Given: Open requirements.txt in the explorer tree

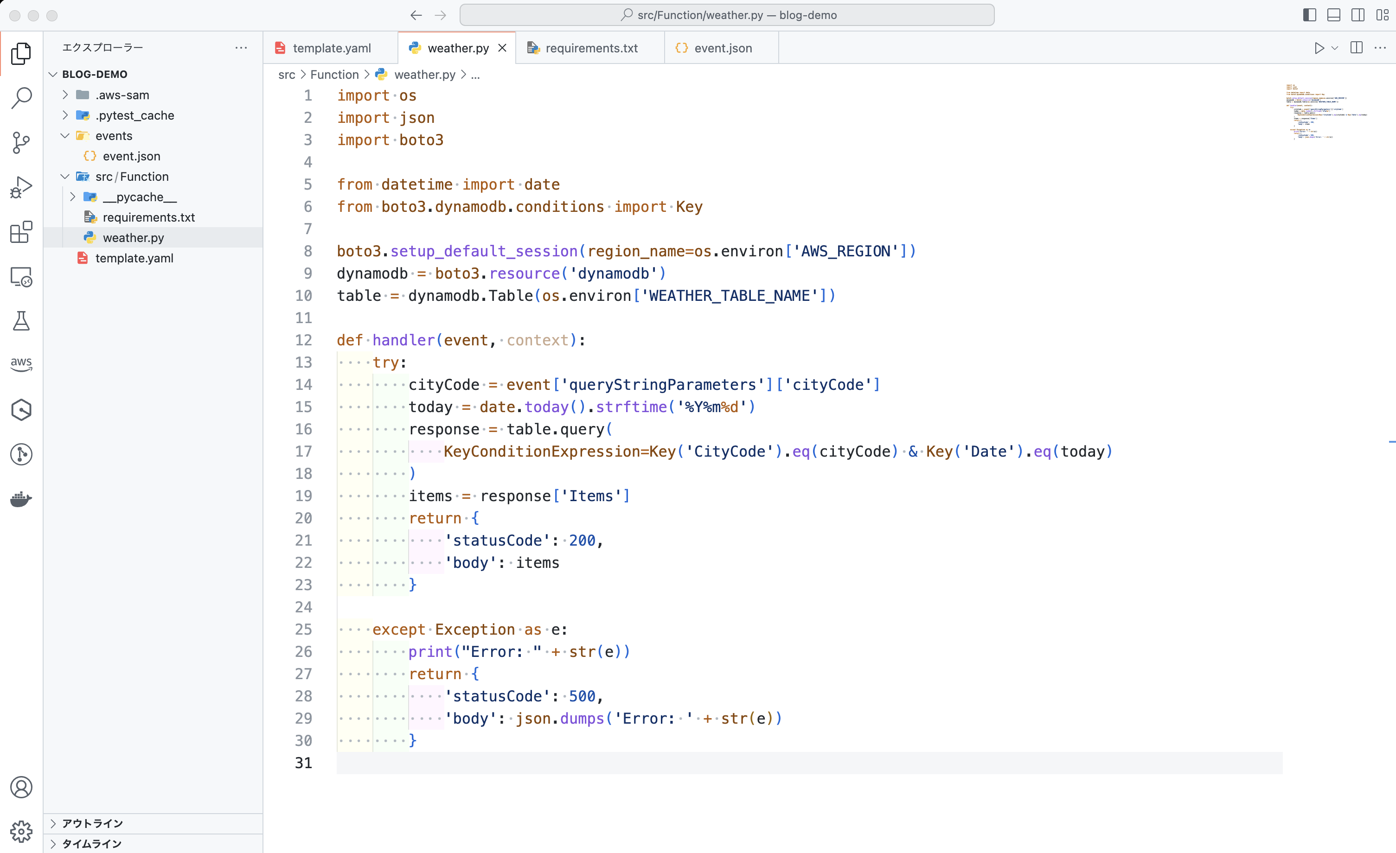Looking at the screenshot, I should (153, 217).
